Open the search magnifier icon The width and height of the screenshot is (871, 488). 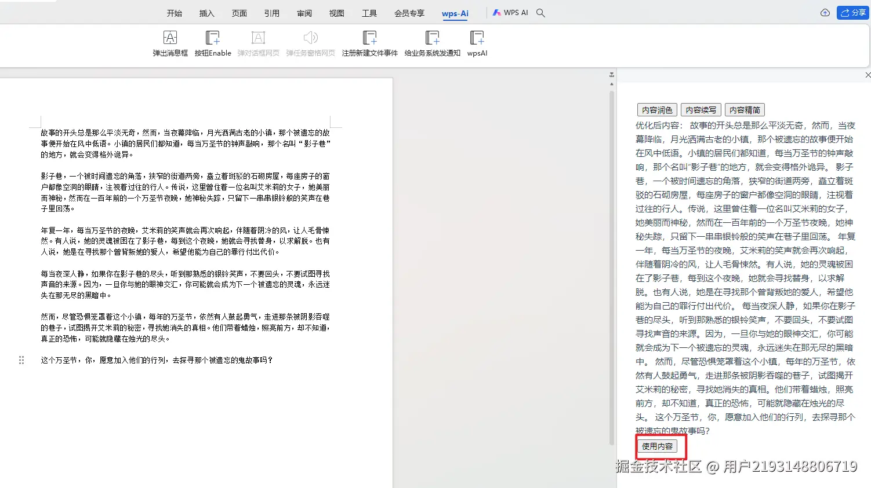point(540,13)
